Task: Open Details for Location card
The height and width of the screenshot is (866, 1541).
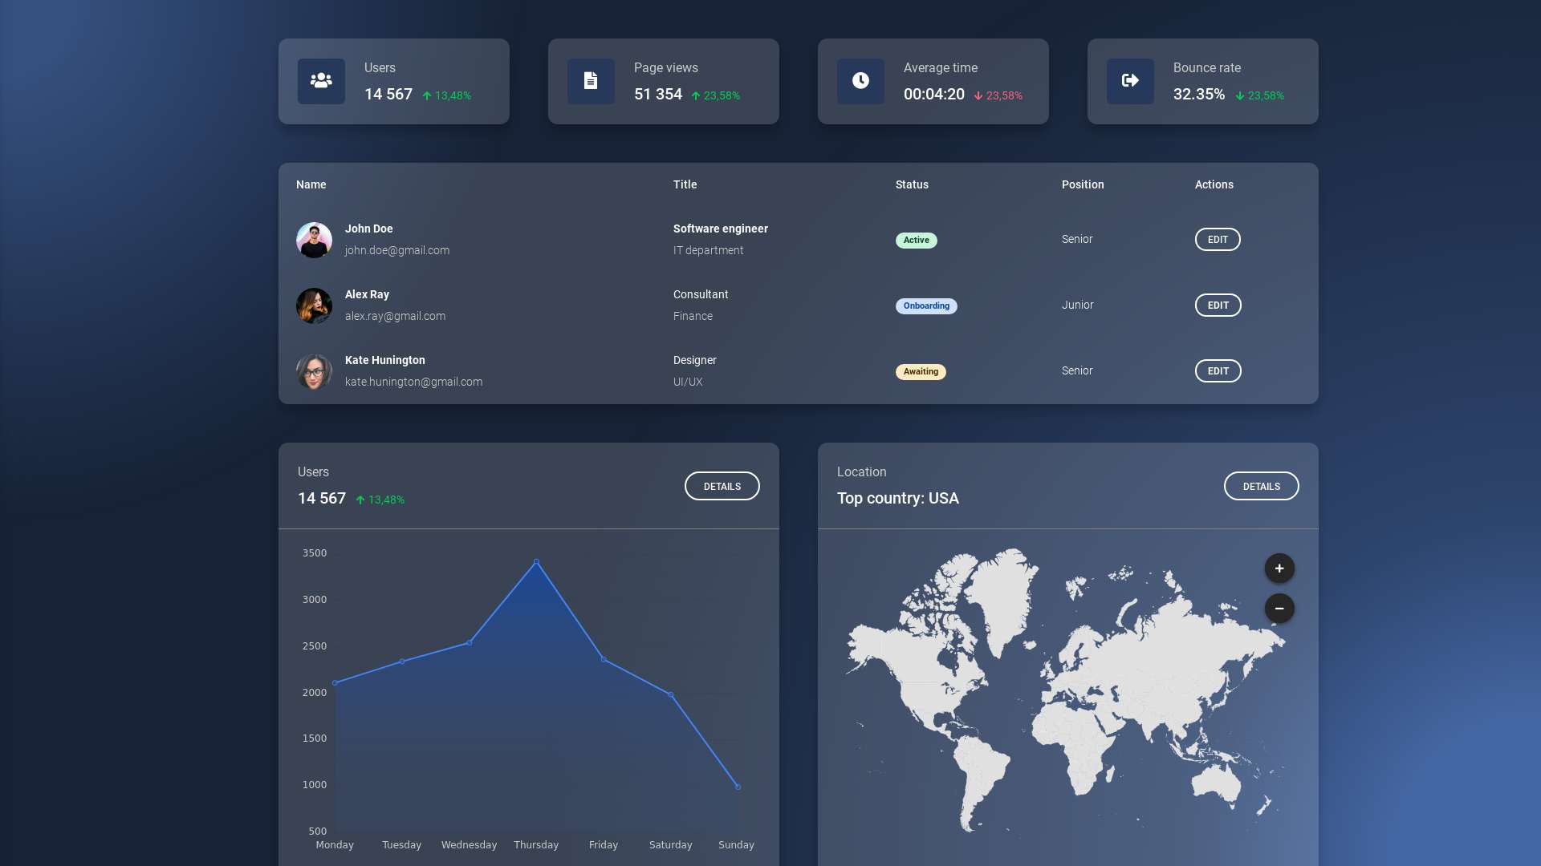Action: point(1261,486)
